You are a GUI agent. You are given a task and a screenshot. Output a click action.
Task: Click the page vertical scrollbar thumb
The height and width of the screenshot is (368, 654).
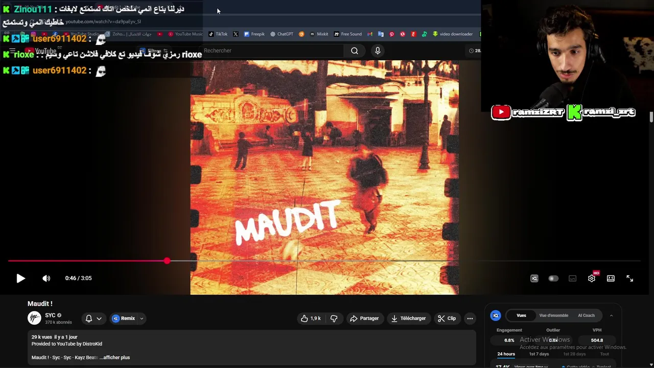651,117
